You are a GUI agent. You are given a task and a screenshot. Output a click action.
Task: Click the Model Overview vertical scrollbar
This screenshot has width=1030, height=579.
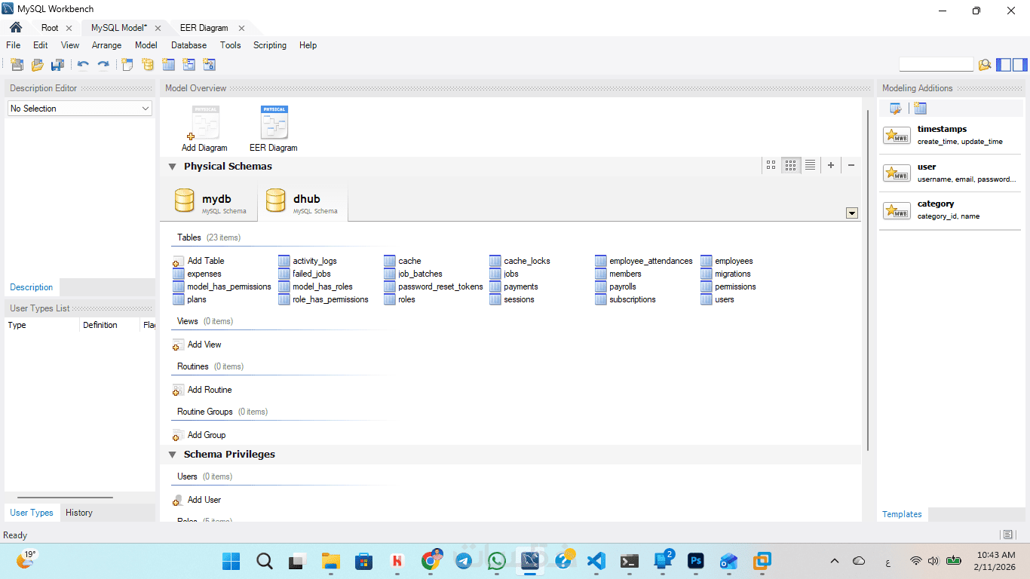pyautogui.click(x=868, y=279)
